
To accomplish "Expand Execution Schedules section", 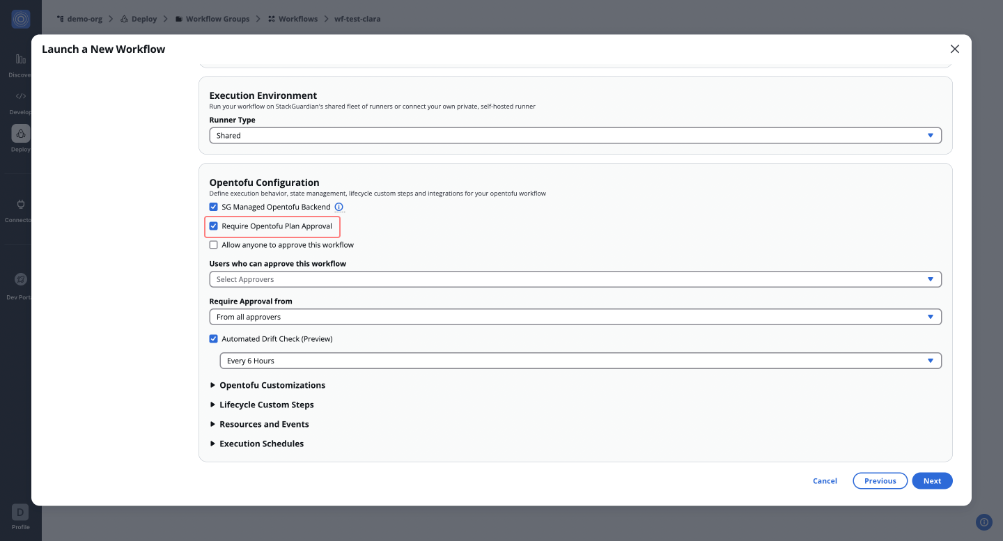I will point(257,444).
